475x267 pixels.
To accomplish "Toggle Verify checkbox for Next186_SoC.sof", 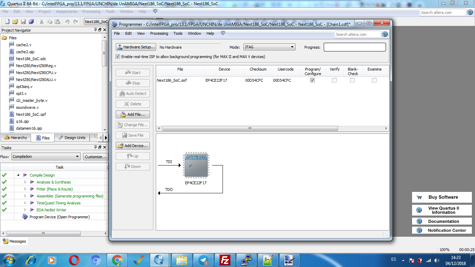I will (334, 80).
